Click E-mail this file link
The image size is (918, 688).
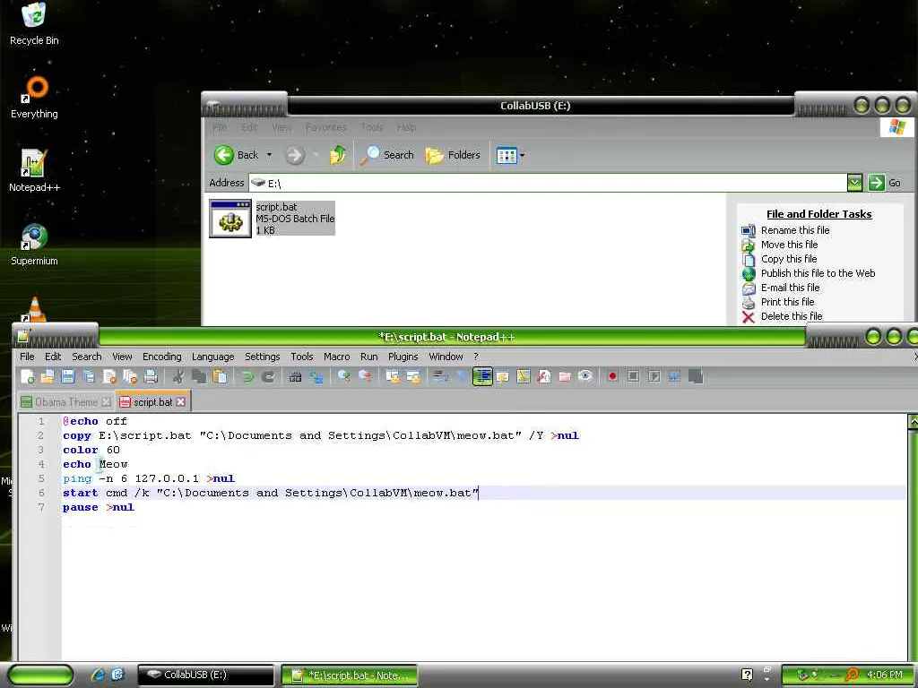[790, 288]
